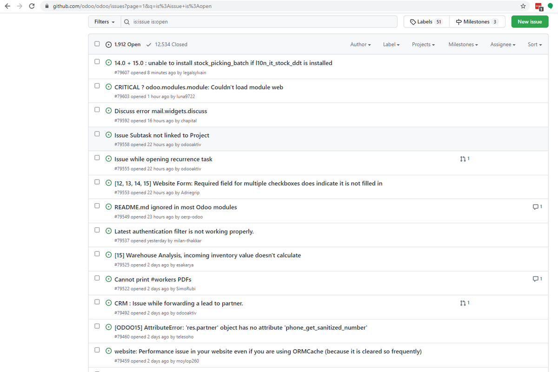Viewport: 558px width, 372px height.
Task: Open author link oerp-odoo
Action: [191, 217]
